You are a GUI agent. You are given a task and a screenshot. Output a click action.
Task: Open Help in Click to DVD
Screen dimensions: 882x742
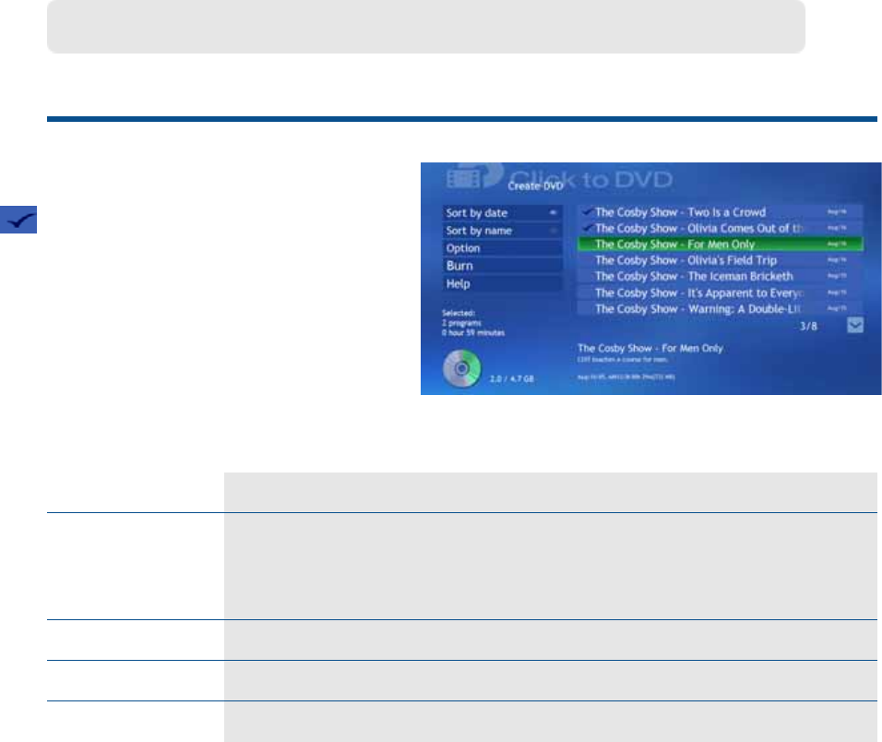coord(502,283)
